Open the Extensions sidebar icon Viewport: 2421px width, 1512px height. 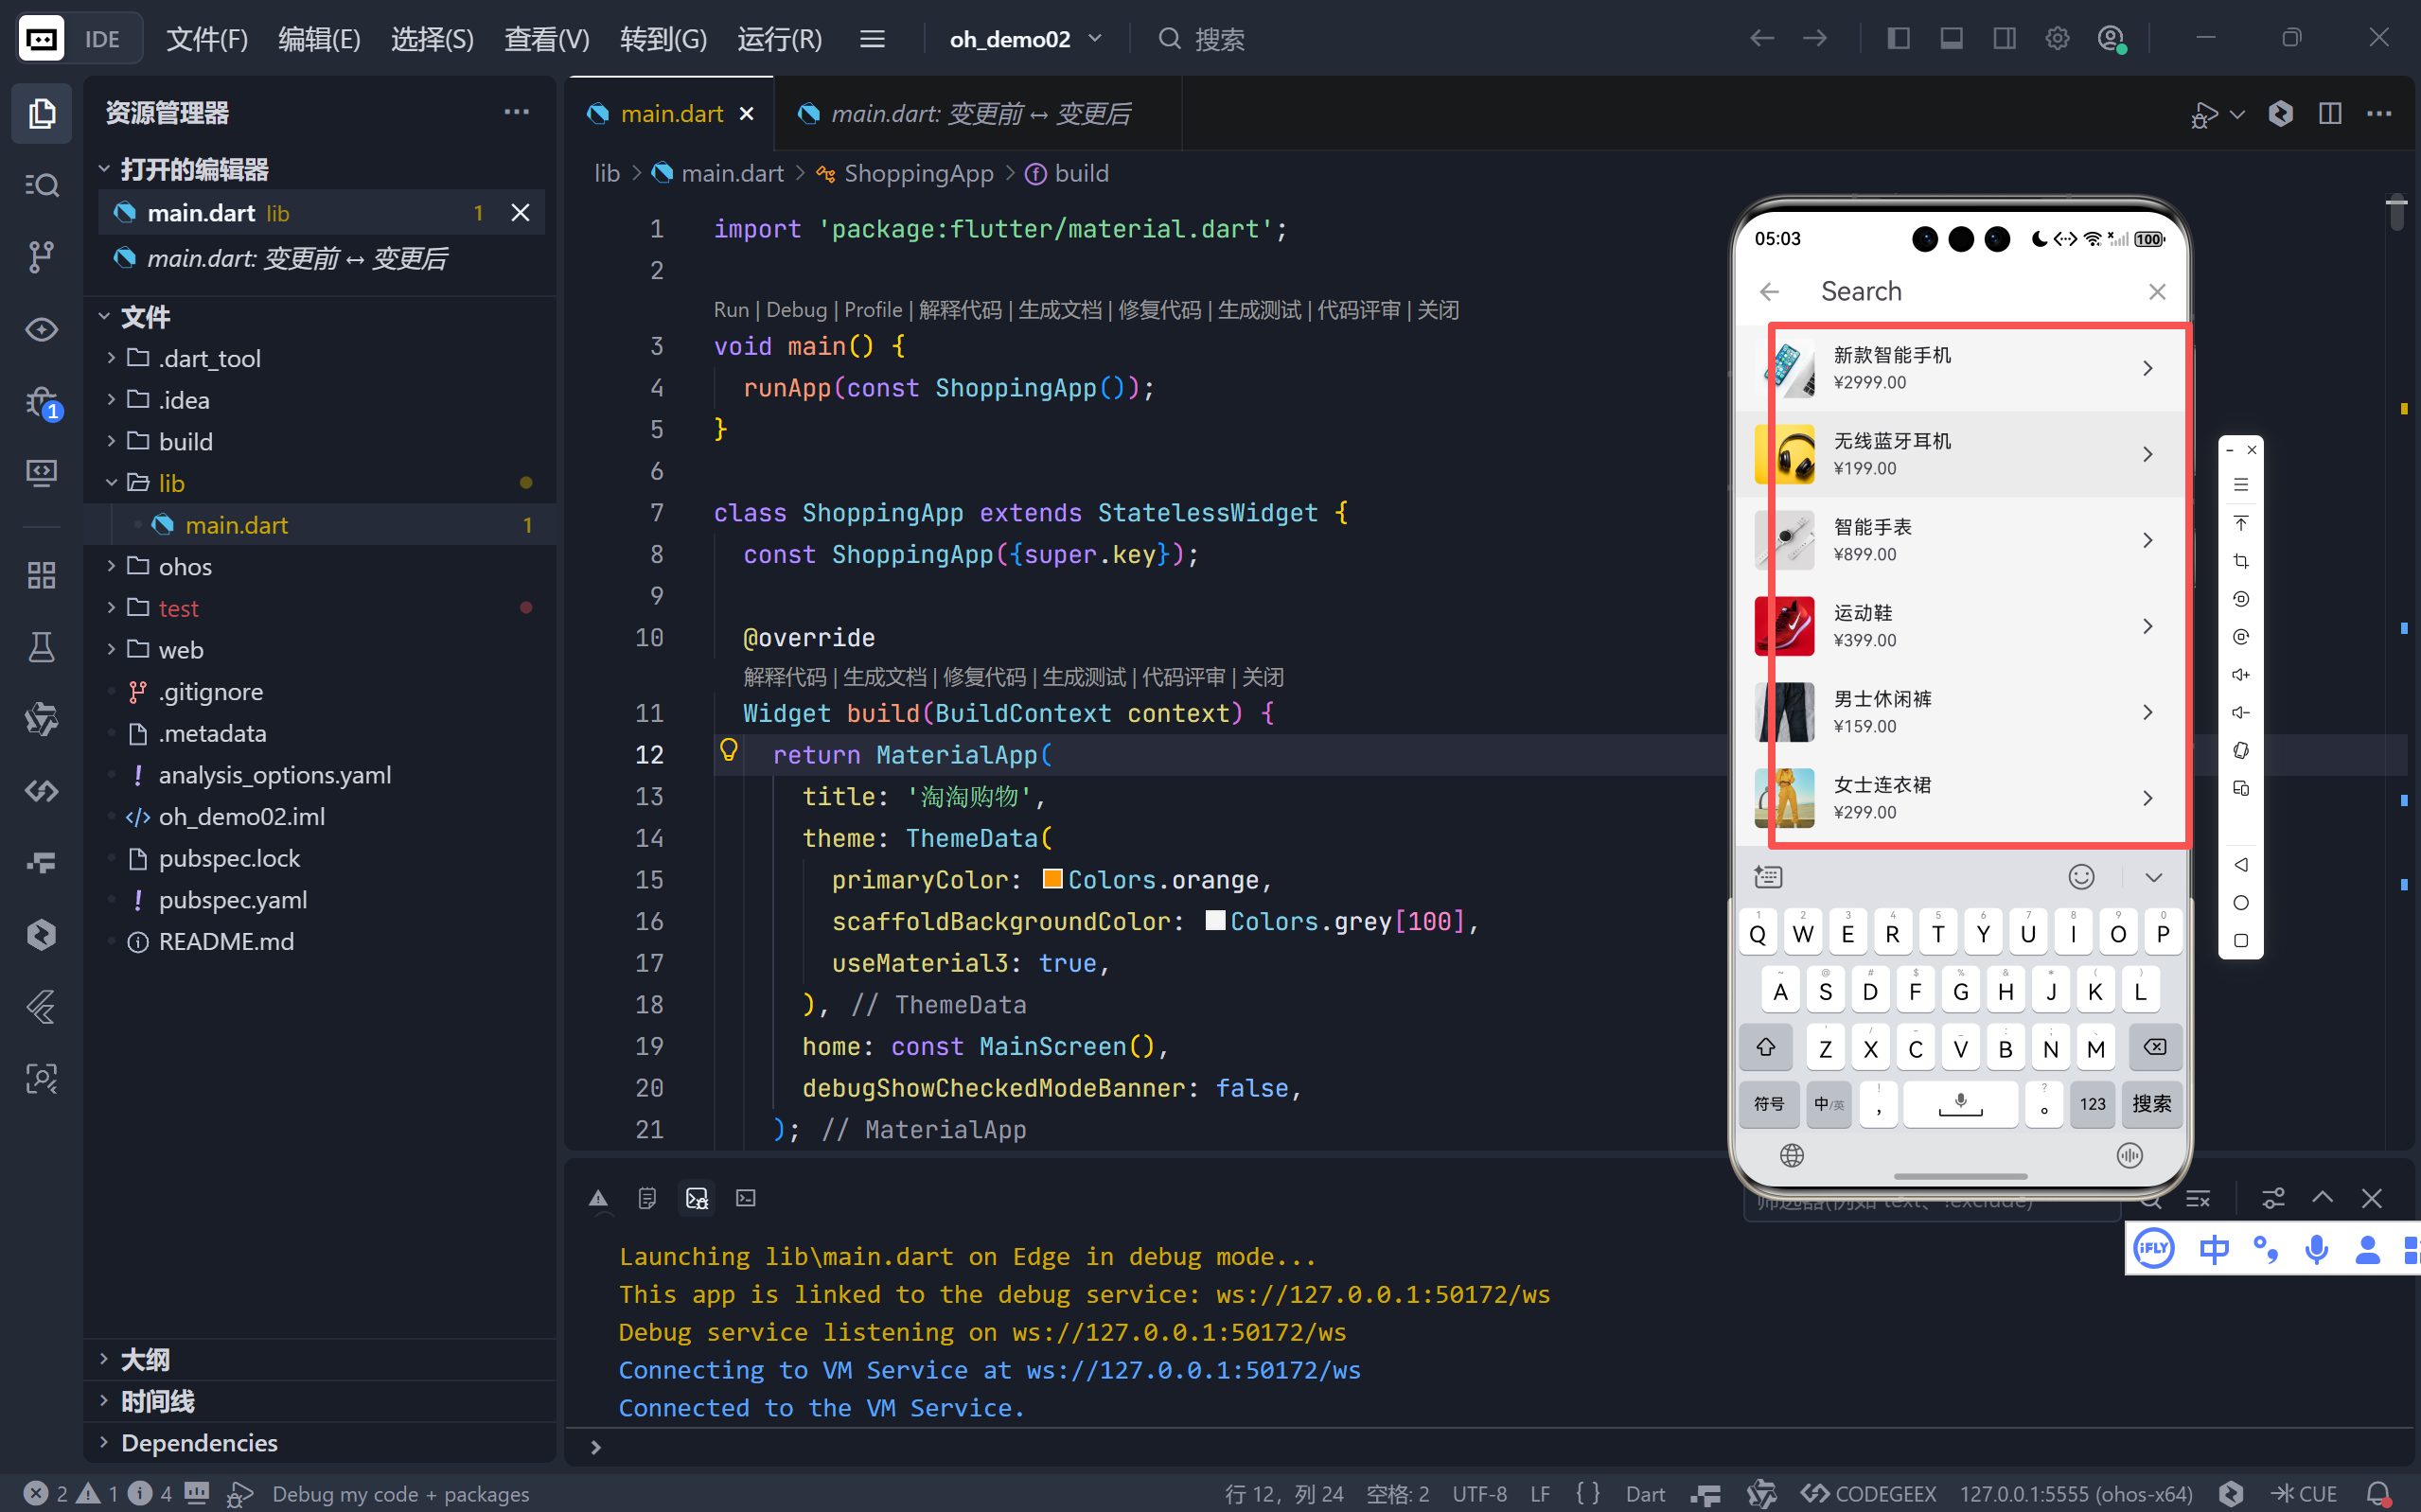(x=41, y=575)
